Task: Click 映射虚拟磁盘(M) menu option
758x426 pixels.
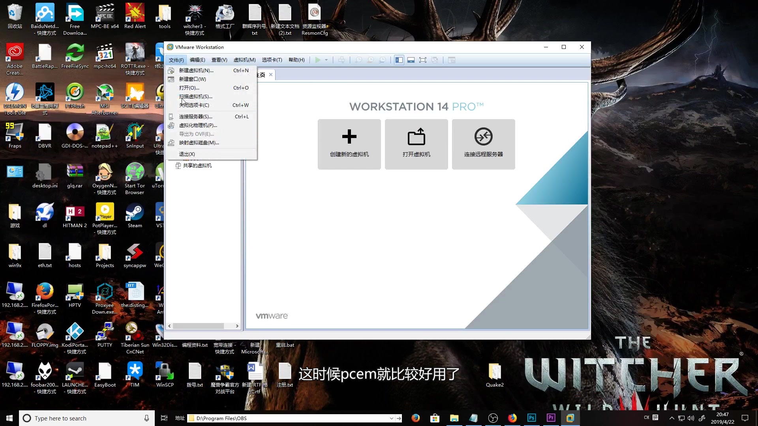Action: (199, 142)
